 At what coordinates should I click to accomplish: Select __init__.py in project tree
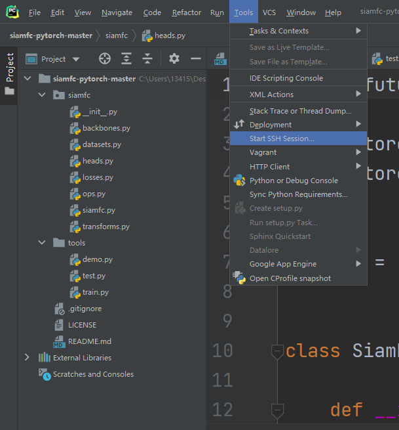[x=100, y=112]
